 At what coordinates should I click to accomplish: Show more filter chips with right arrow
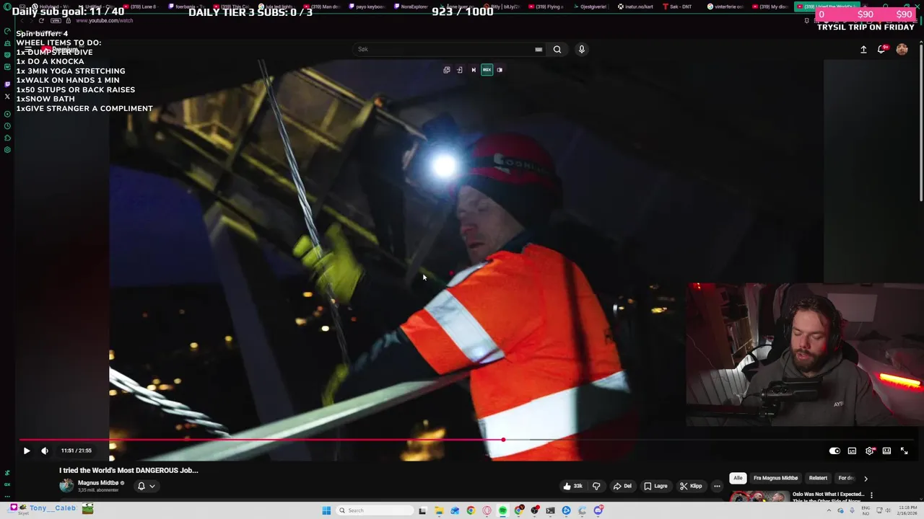coord(866,478)
